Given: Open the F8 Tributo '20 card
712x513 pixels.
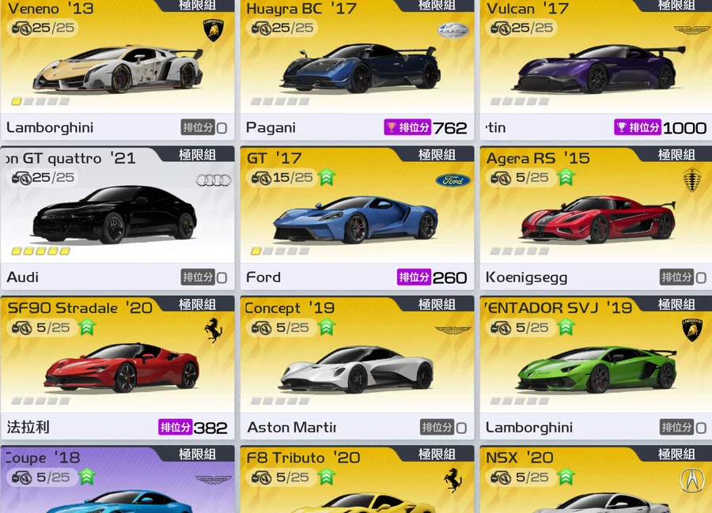Looking at the screenshot, I should point(357,479).
